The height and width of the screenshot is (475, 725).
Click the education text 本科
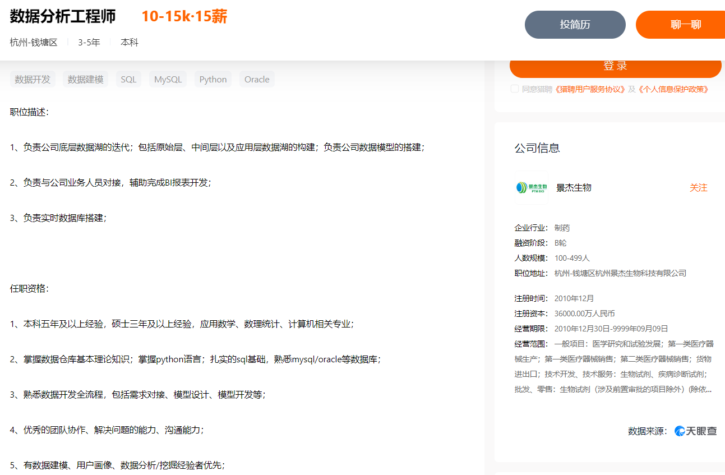[130, 43]
